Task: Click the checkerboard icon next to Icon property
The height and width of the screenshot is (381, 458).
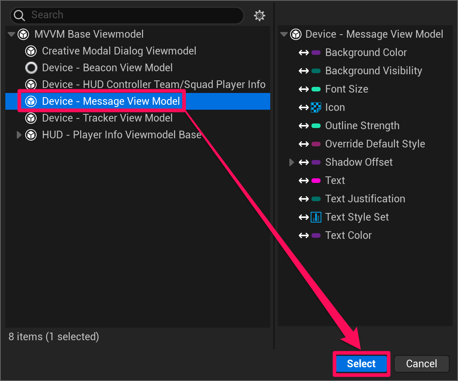Action: click(x=316, y=107)
